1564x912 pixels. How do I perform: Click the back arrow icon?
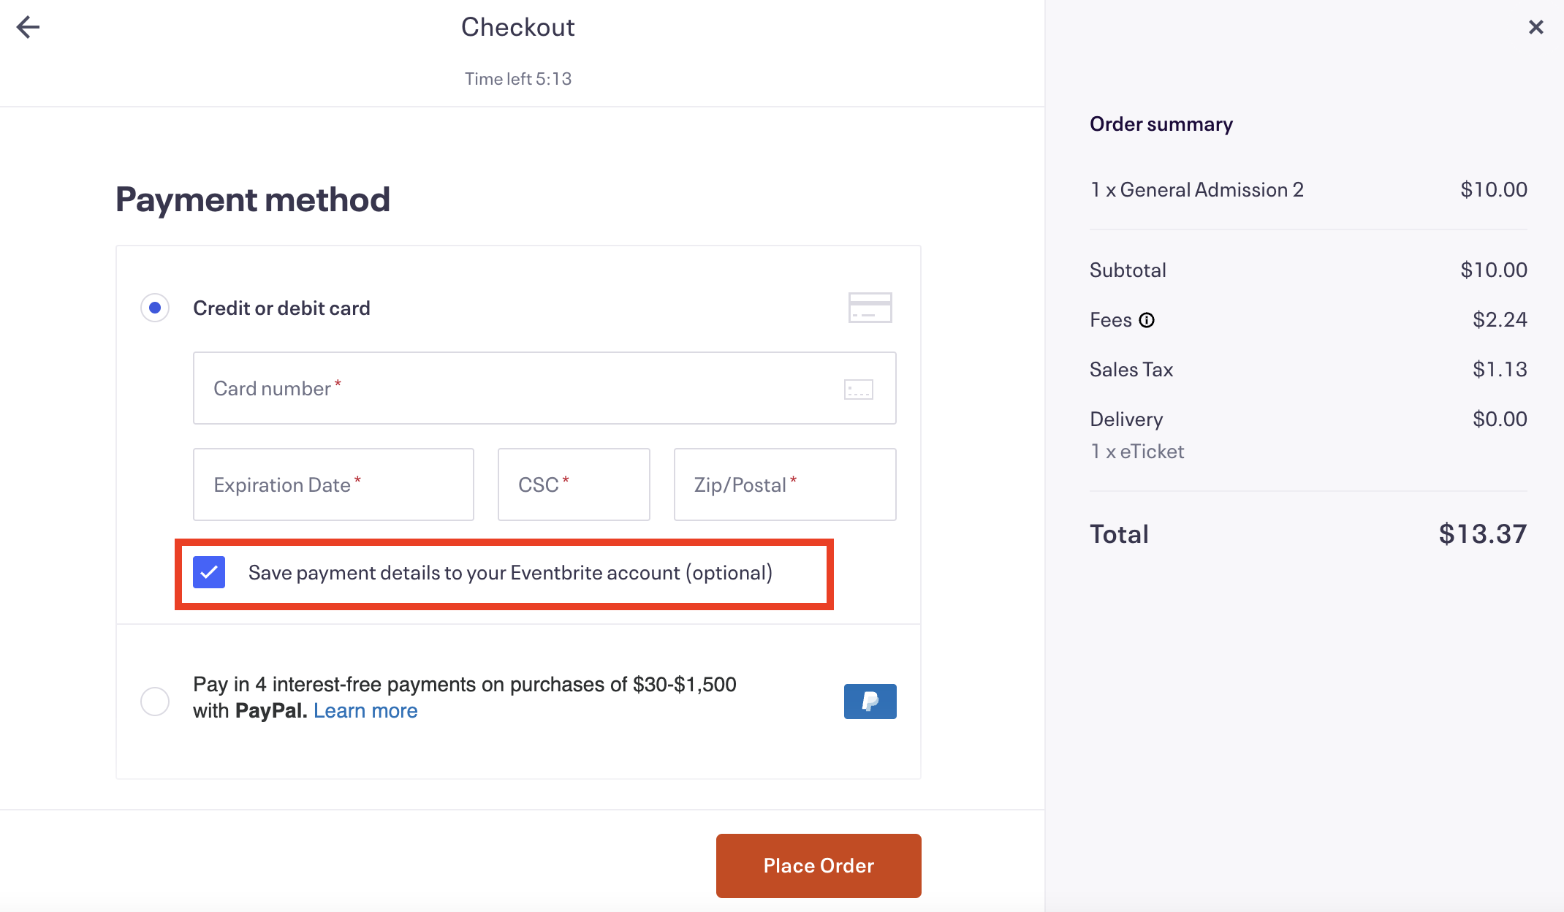(28, 27)
